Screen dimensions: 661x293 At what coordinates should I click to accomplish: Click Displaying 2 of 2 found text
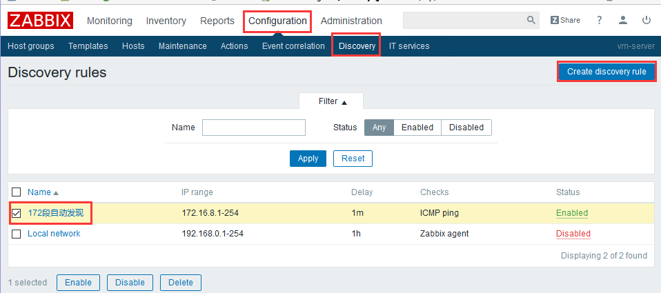pos(604,256)
